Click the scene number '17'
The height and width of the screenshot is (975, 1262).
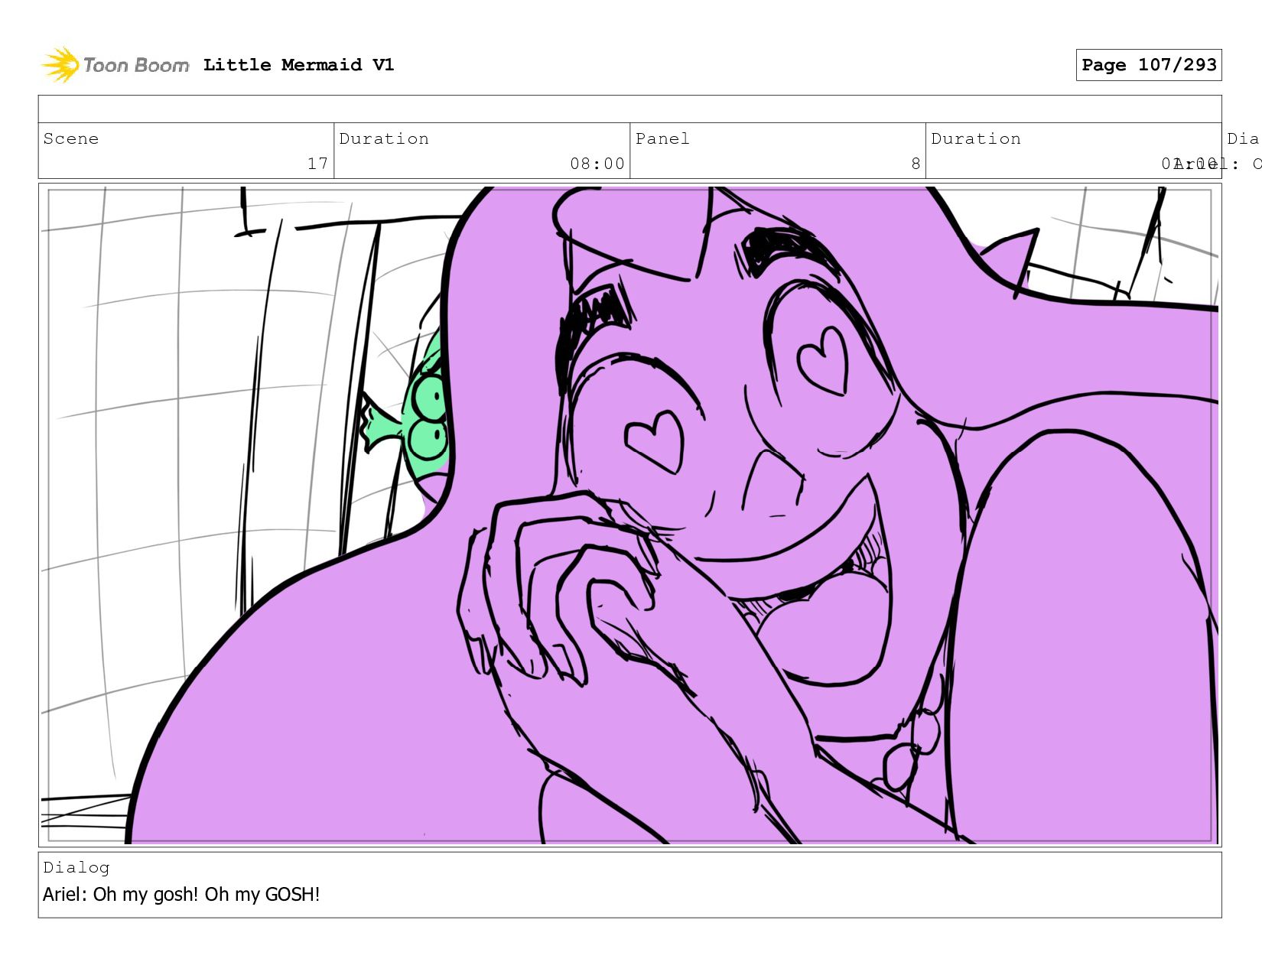317,164
